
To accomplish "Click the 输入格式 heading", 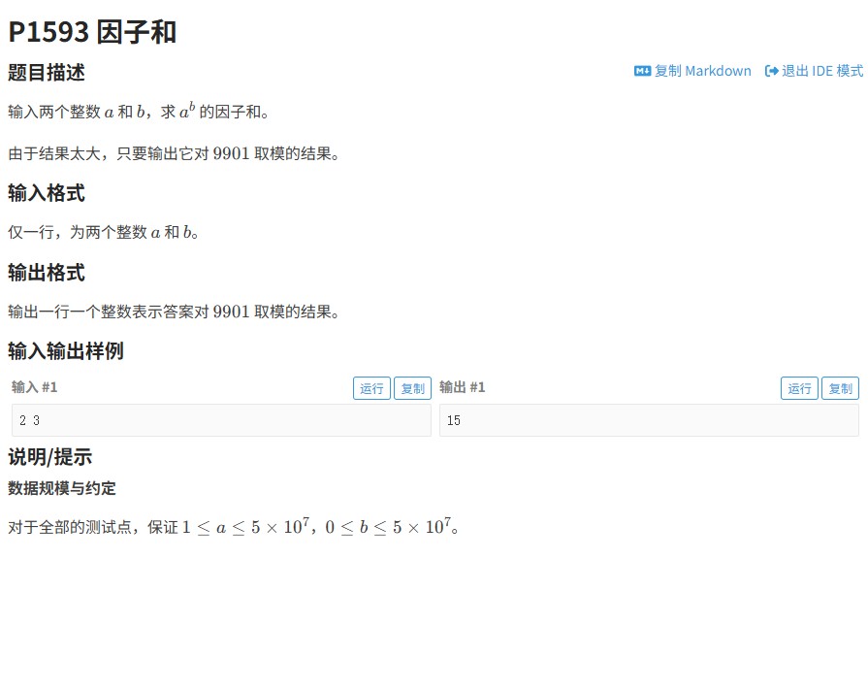I will point(47,193).
